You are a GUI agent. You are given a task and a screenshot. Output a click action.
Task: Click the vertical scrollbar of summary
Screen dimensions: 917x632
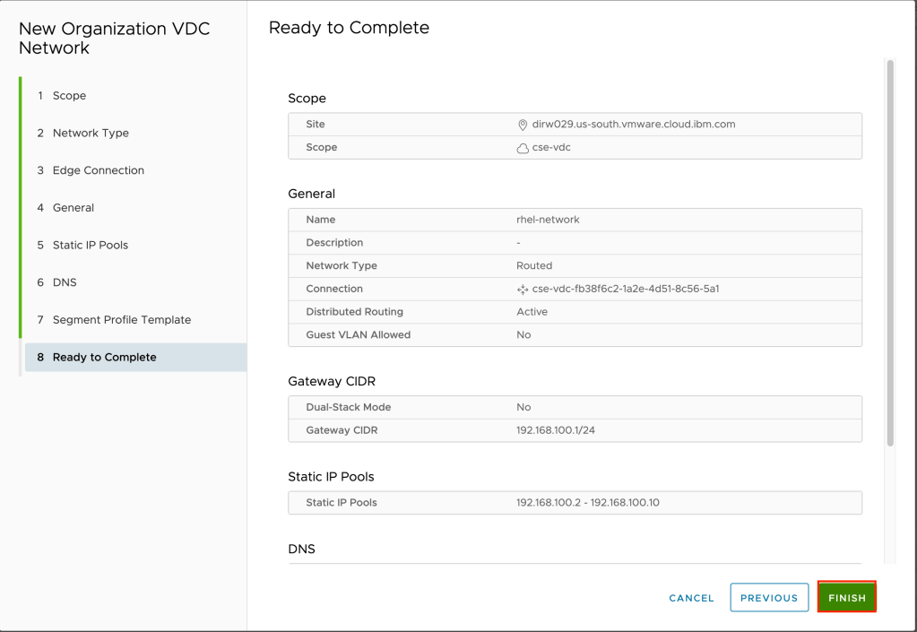tap(889, 251)
